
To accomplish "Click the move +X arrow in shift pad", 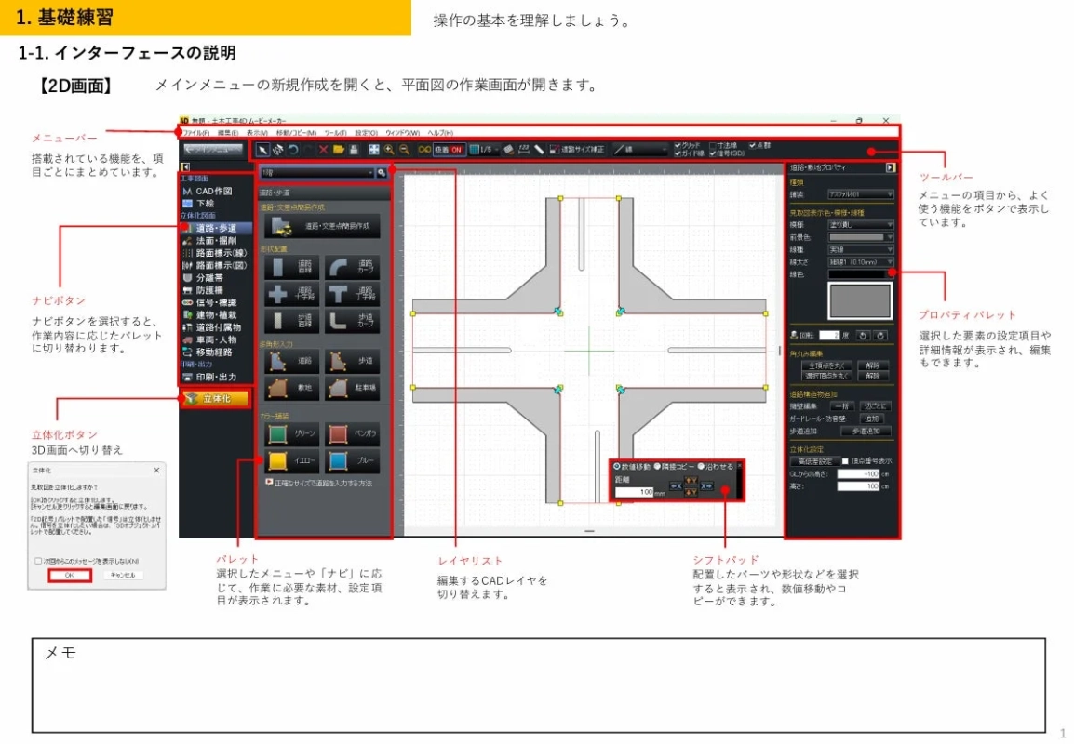I will click(706, 486).
